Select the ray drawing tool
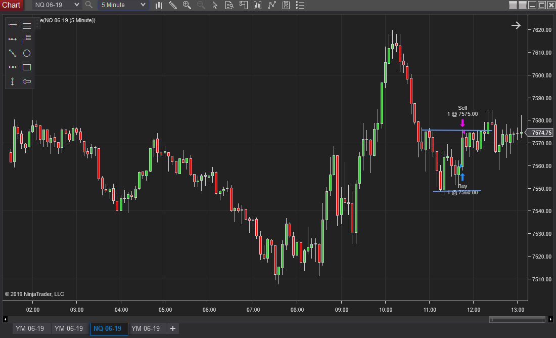This screenshot has width=556, height=338. point(13,38)
